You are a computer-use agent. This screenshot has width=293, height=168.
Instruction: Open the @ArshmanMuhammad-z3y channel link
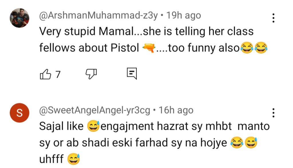pos(98,15)
